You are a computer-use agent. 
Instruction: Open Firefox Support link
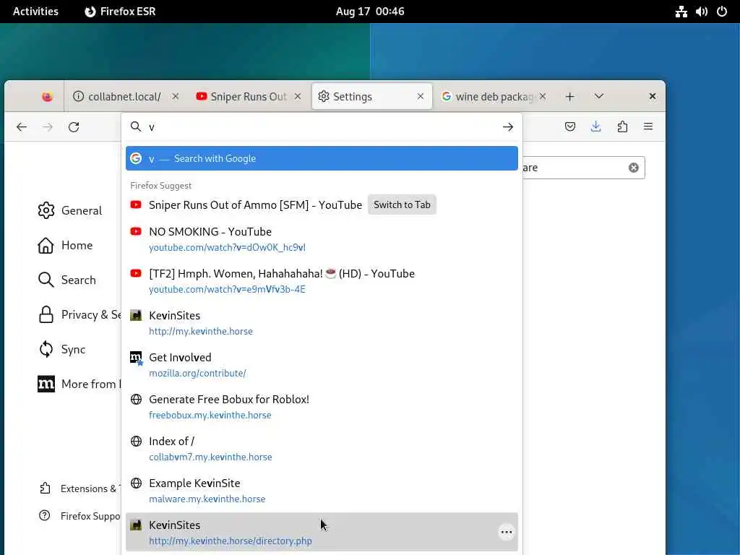click(79, 516)
